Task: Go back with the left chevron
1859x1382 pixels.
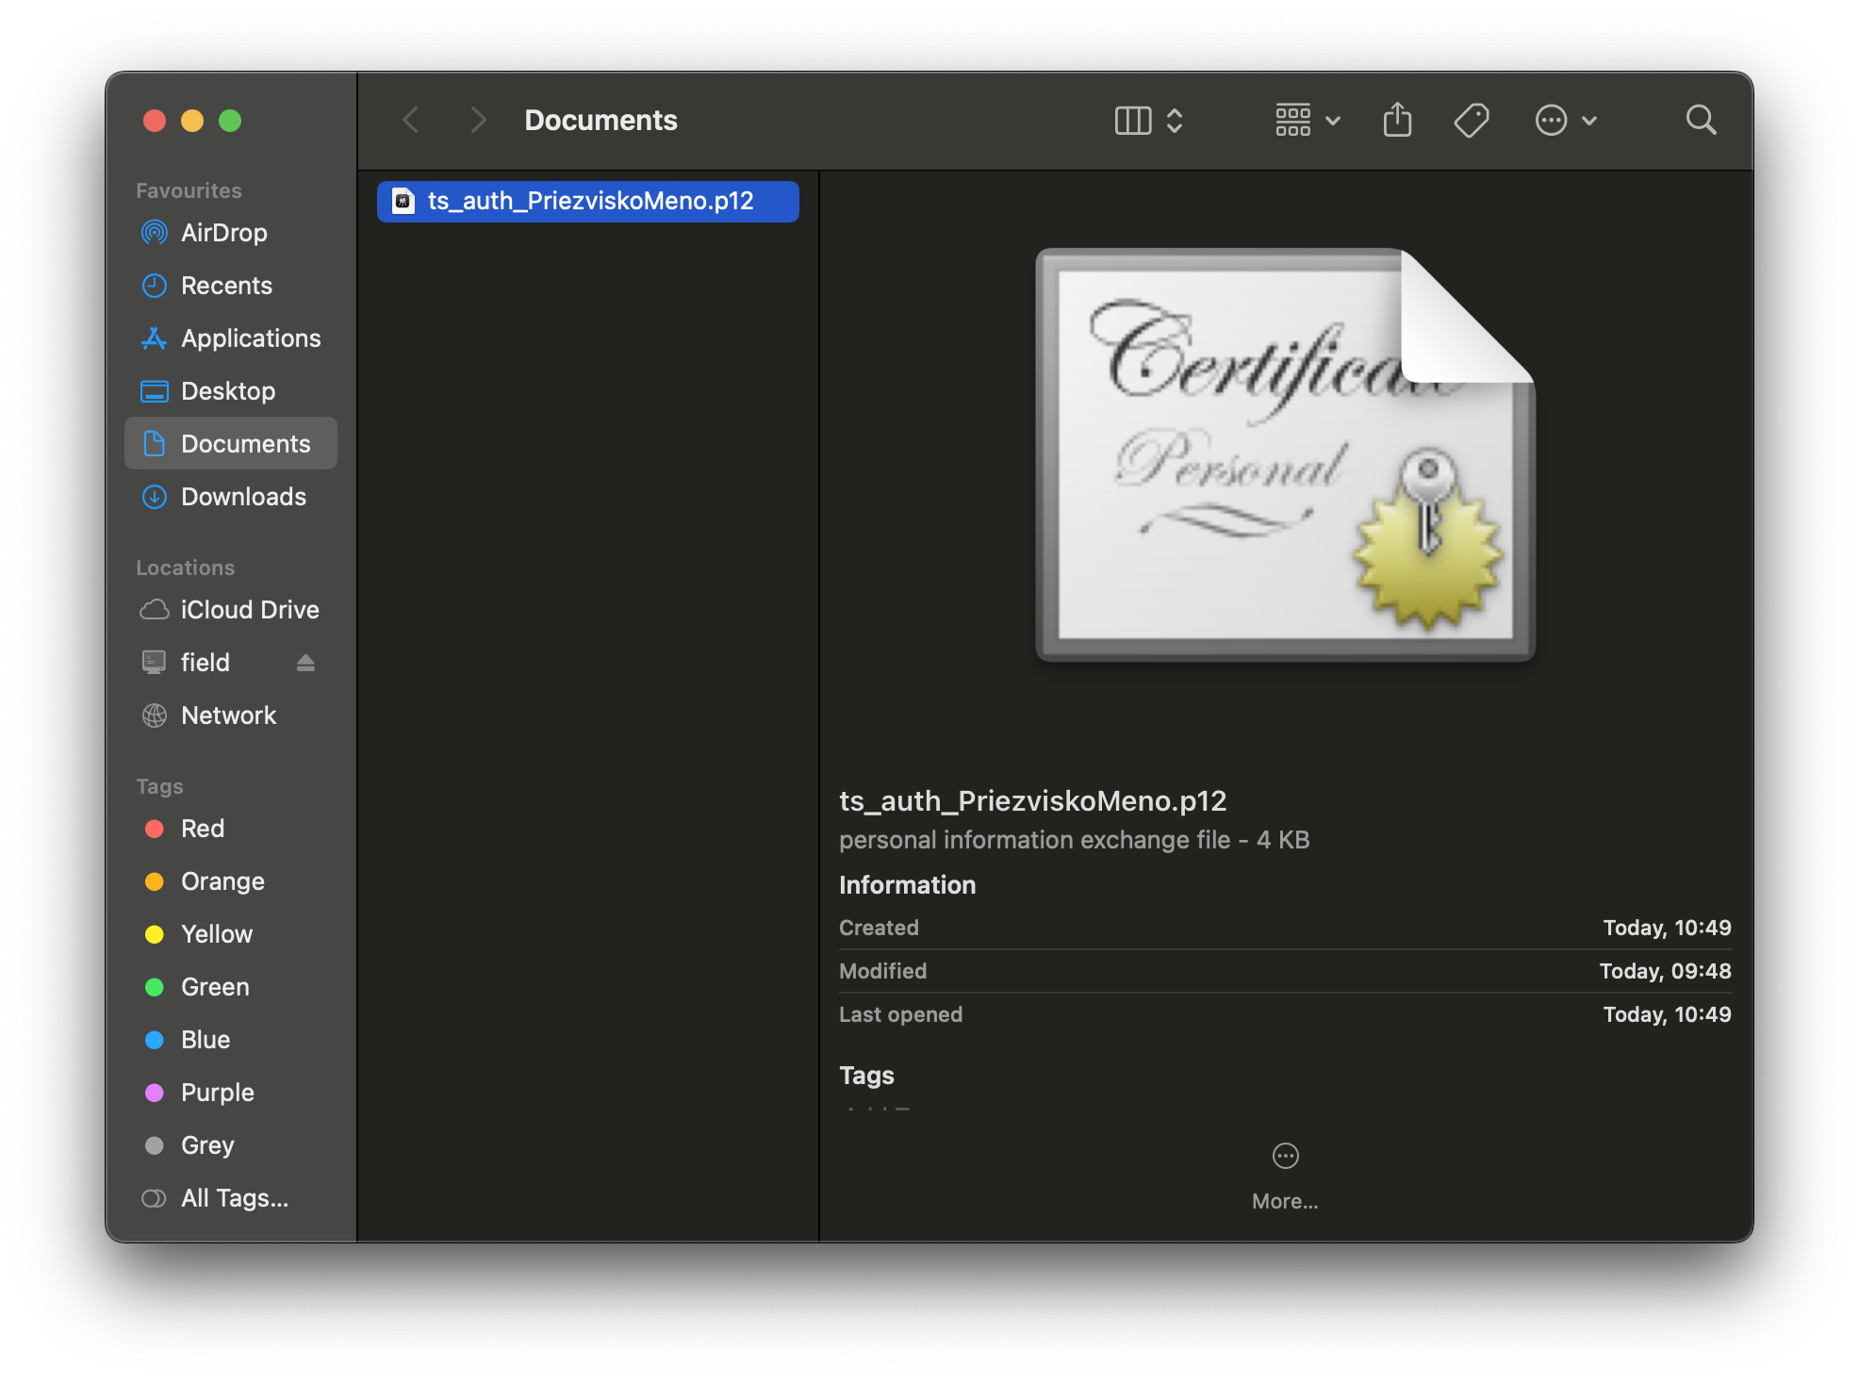Action: [x=411, y=120]
